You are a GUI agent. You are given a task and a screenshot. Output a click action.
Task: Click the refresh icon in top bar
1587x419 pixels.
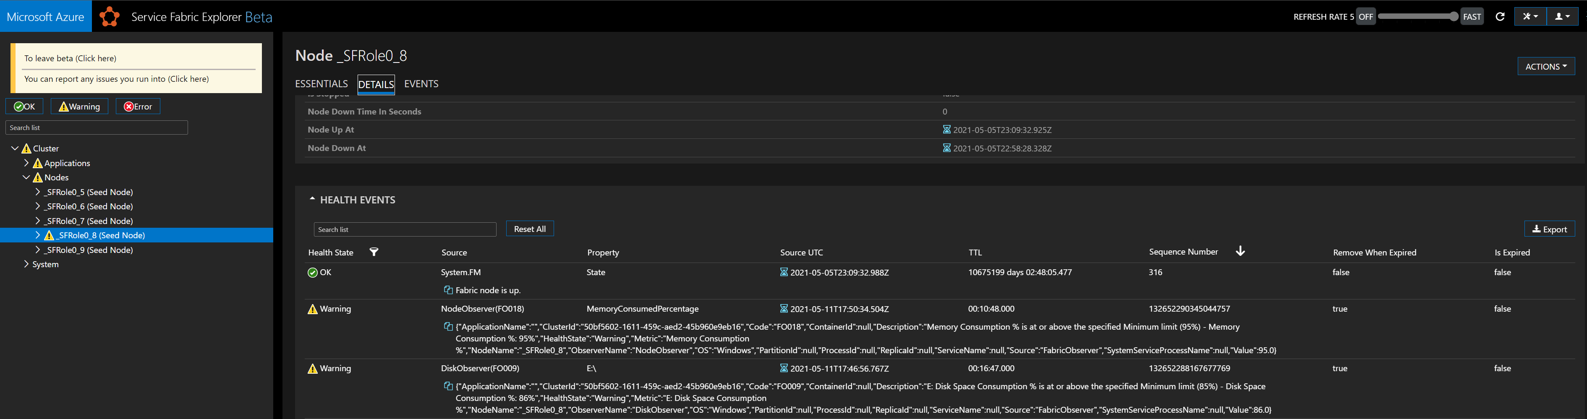(x=1500, y=17)
